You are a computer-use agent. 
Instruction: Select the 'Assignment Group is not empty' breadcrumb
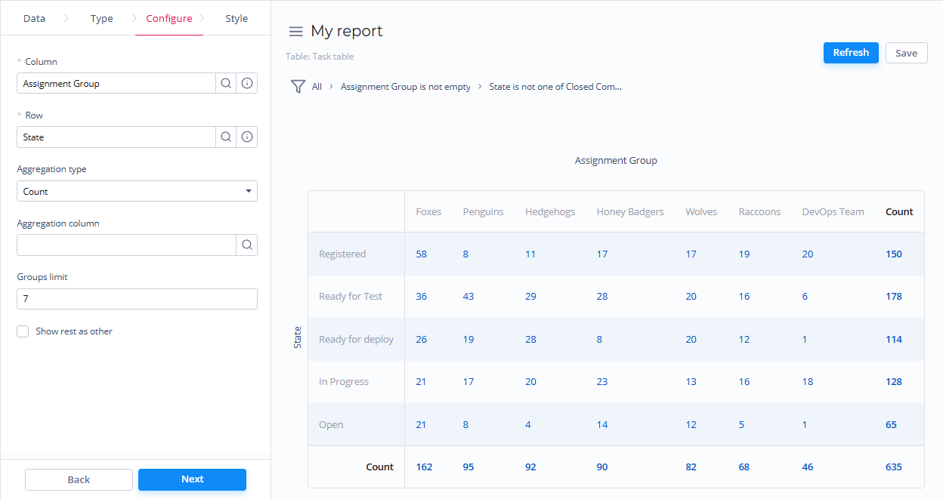(x=405, y=87)
